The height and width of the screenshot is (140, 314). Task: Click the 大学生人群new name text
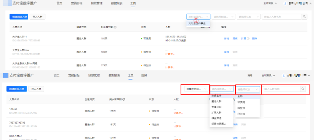21,50
